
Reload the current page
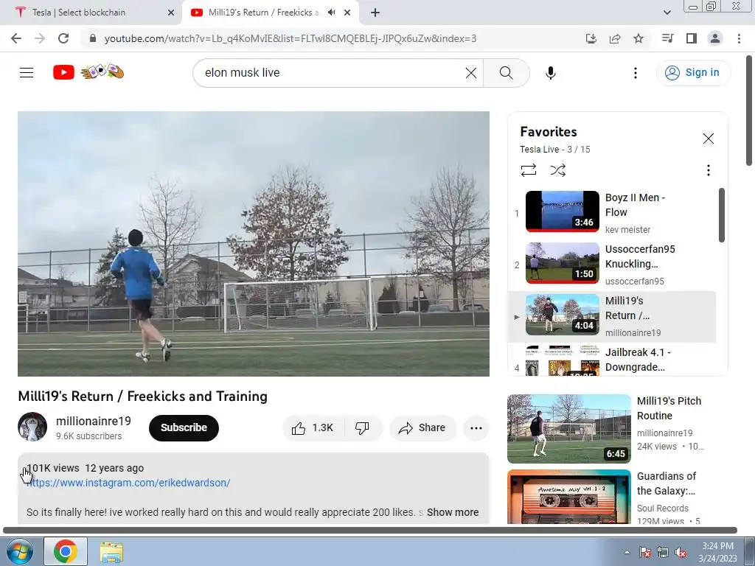pyautogui.click(x=63, y=38)
